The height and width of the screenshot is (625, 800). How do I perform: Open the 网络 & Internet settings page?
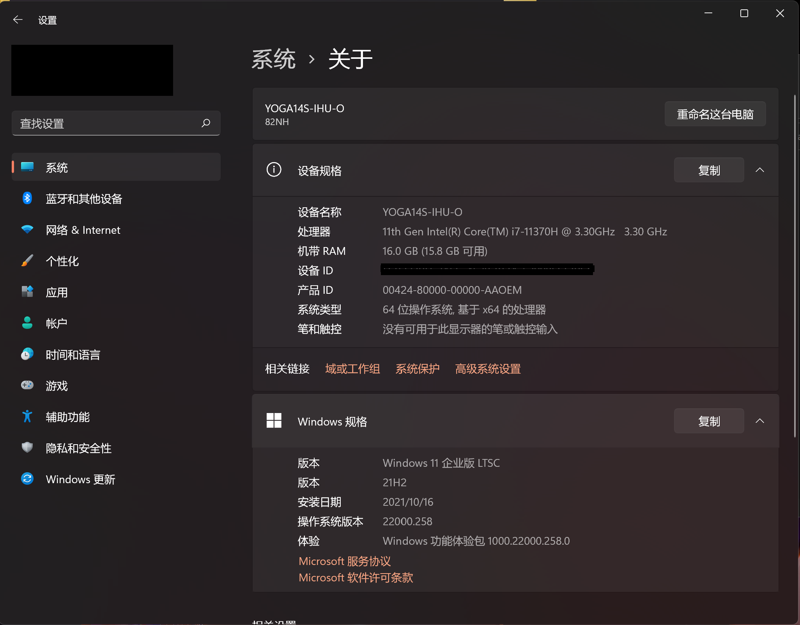[116, 230]
